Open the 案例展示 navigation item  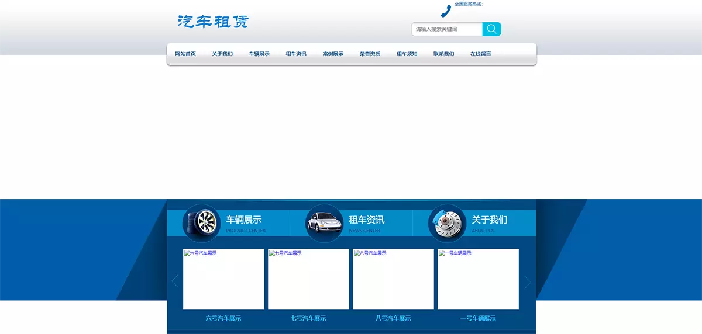click(333, 54)
